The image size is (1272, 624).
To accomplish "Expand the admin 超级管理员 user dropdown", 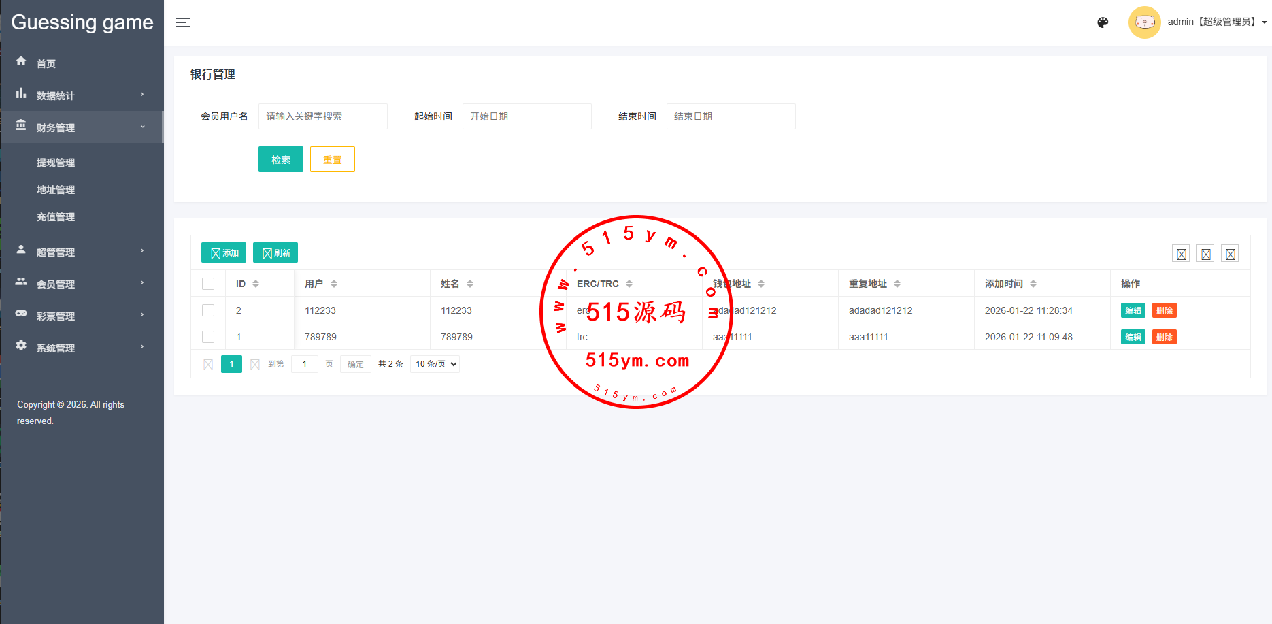I will [x=1216, y=22].
